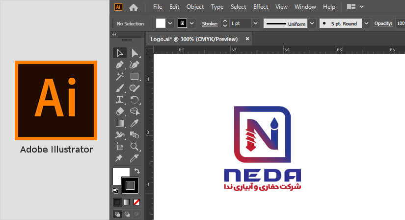Select the Blend tool
This screenshot has width=405, height=220.
point(135,135)
